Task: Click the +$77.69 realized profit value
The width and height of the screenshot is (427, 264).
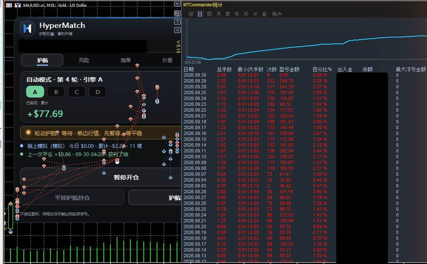Action: [45, 114]
